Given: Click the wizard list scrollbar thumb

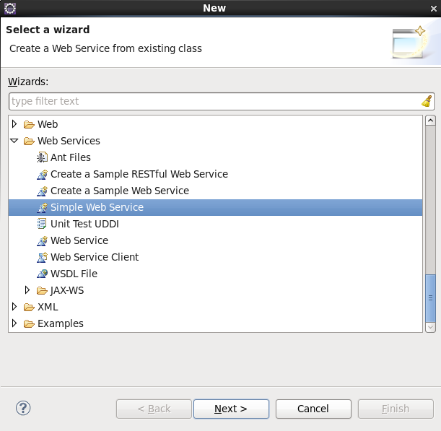Looking at the screenshot, I should (x=430, y=298).
